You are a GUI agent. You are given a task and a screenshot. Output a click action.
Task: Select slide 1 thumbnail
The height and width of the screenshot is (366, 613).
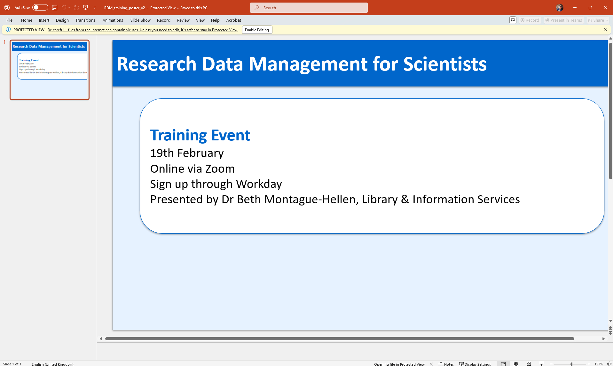click(x=50, y=70)
